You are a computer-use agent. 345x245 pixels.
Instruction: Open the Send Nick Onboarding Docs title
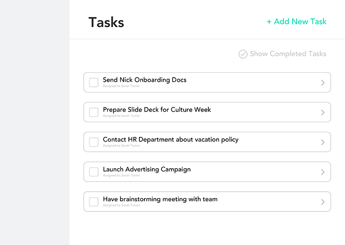pos(144,80)
